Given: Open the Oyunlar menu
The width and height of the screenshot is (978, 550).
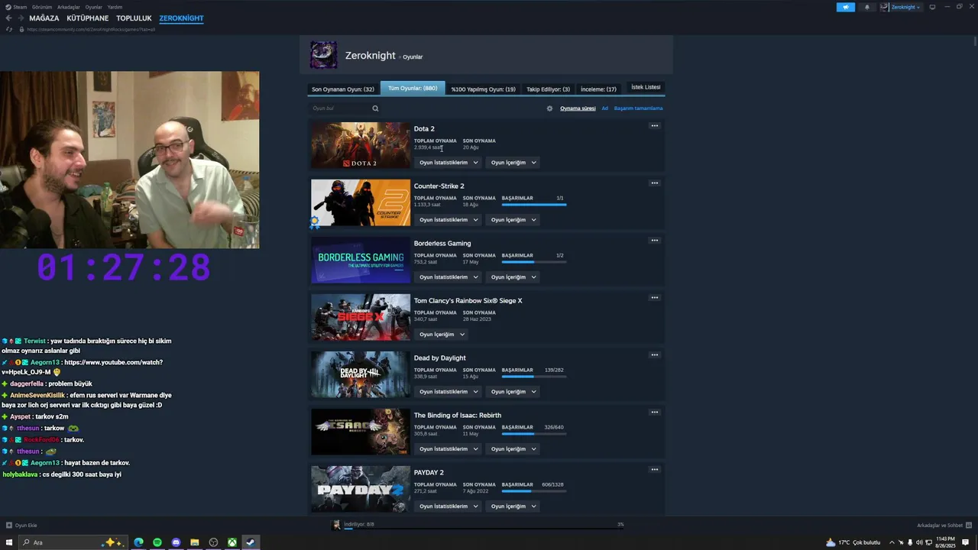Looking at the screenshot, I should pyautogui.click(x=93, y=7).
